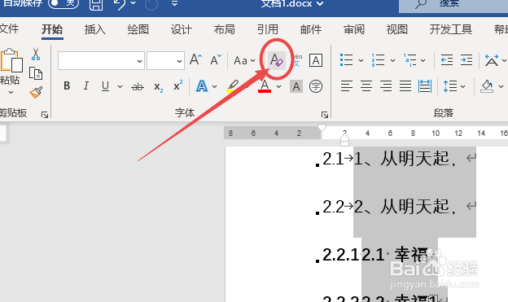
Task: Switch to the 开发工具 ribbon tab
Action: (451, 29)
